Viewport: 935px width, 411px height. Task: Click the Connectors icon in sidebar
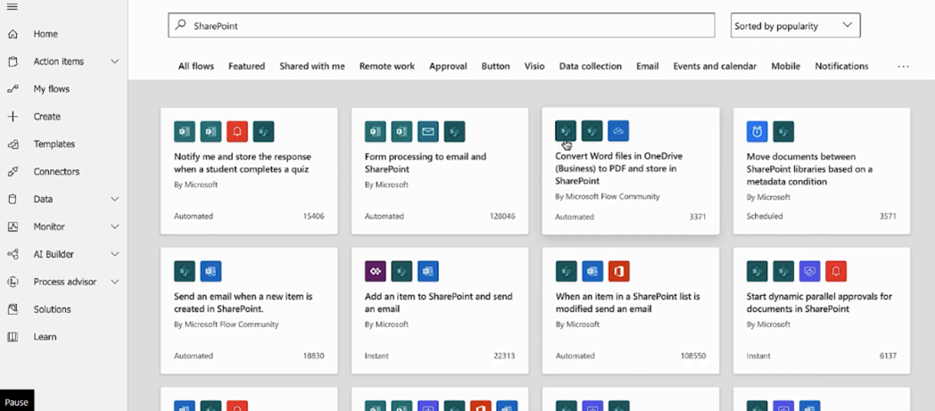(12, 171)
